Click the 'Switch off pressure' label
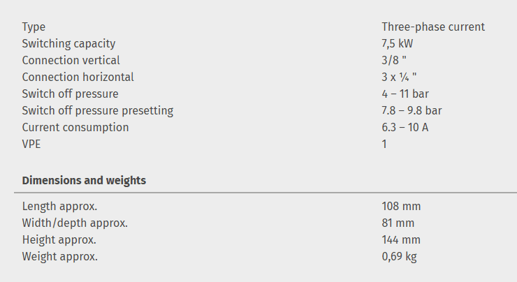Image resolution: width=517 pixels, height=282 pixels. (x=70, y=94)
